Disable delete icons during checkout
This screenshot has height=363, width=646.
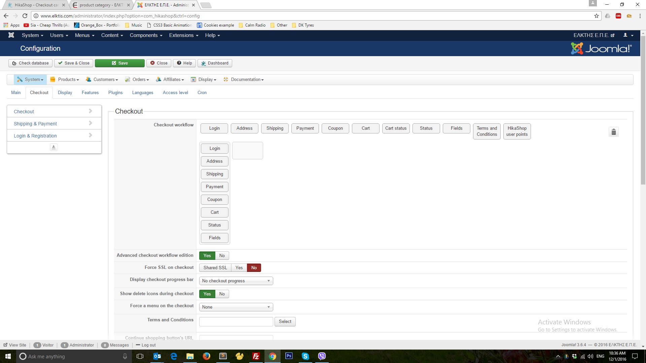point(222,294)
